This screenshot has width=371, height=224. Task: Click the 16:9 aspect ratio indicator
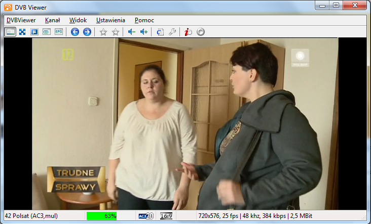(166, 216)
